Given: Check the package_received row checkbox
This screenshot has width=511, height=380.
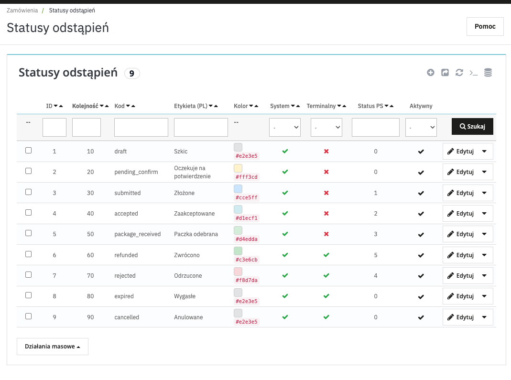Looking at the screenshot, I should pos(28,233).
